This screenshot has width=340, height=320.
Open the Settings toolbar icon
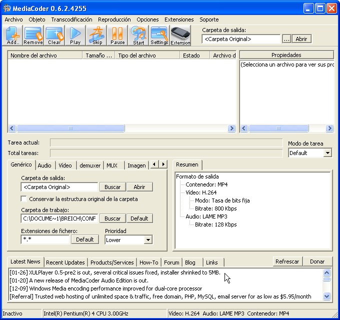(159, 35)
